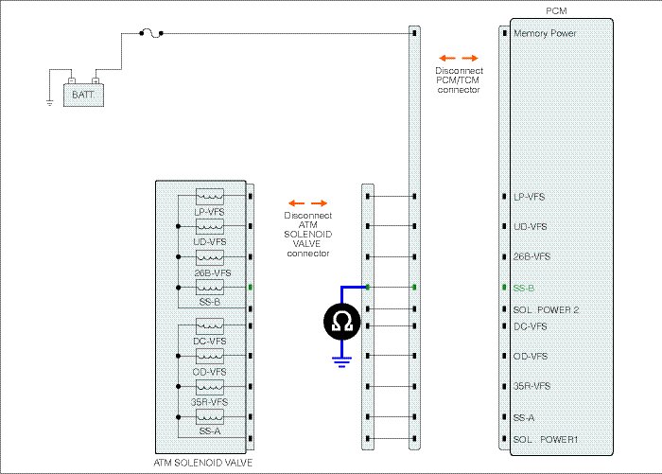Click OD-VFS label under solenoid coil
The height and width of the screenshot is (474, 662).
tap(210, 372)
